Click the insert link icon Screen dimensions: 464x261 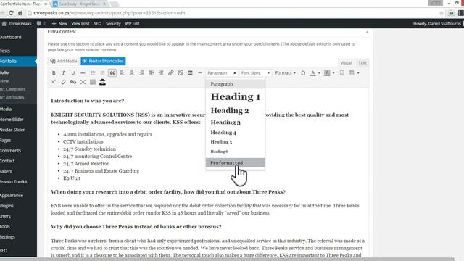pyautogui.click(x=171, y=73)
